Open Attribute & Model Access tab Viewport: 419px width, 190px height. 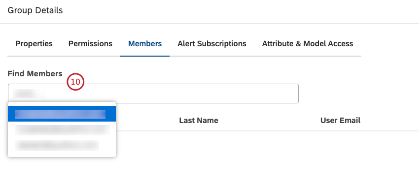click(x=308, y=43)
